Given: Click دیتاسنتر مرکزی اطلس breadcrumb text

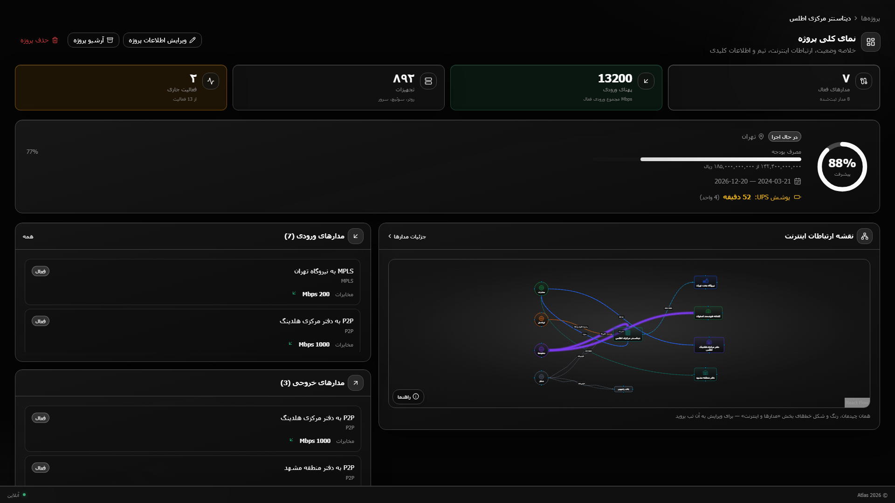Looking at the screenshot, I should [820, 18].
